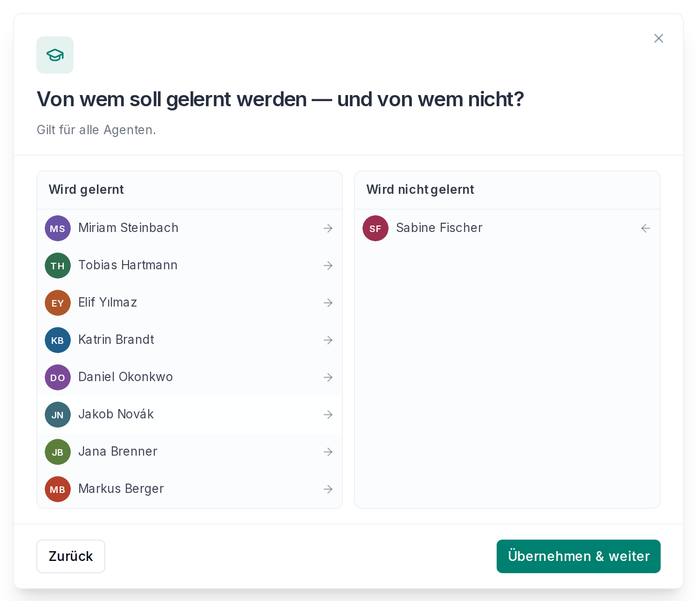Select the name Elif Yılmaz
The image size is (697, 601).
coord(108,302)
